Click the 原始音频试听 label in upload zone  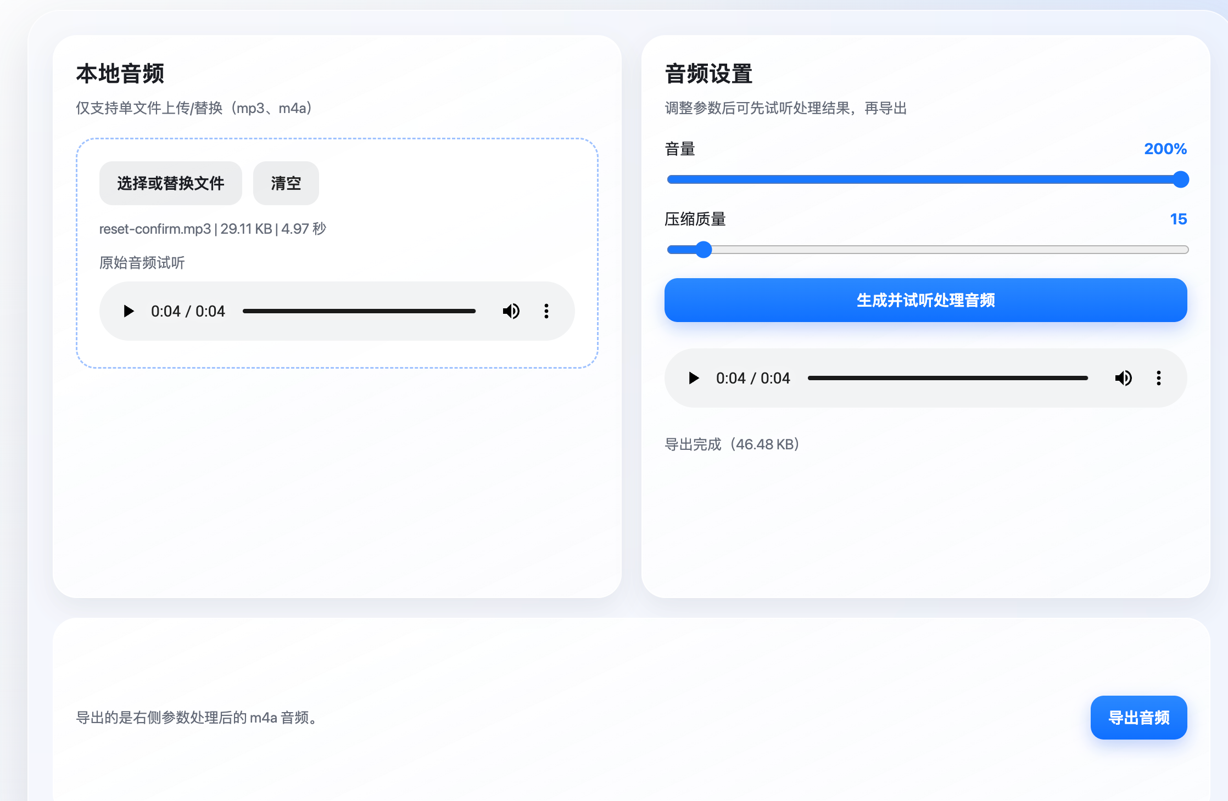click(142, 263)
